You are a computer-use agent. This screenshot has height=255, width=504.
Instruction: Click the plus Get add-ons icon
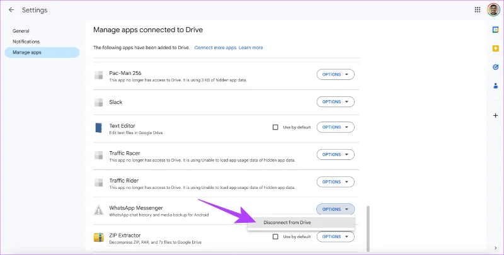click(495, 115)
